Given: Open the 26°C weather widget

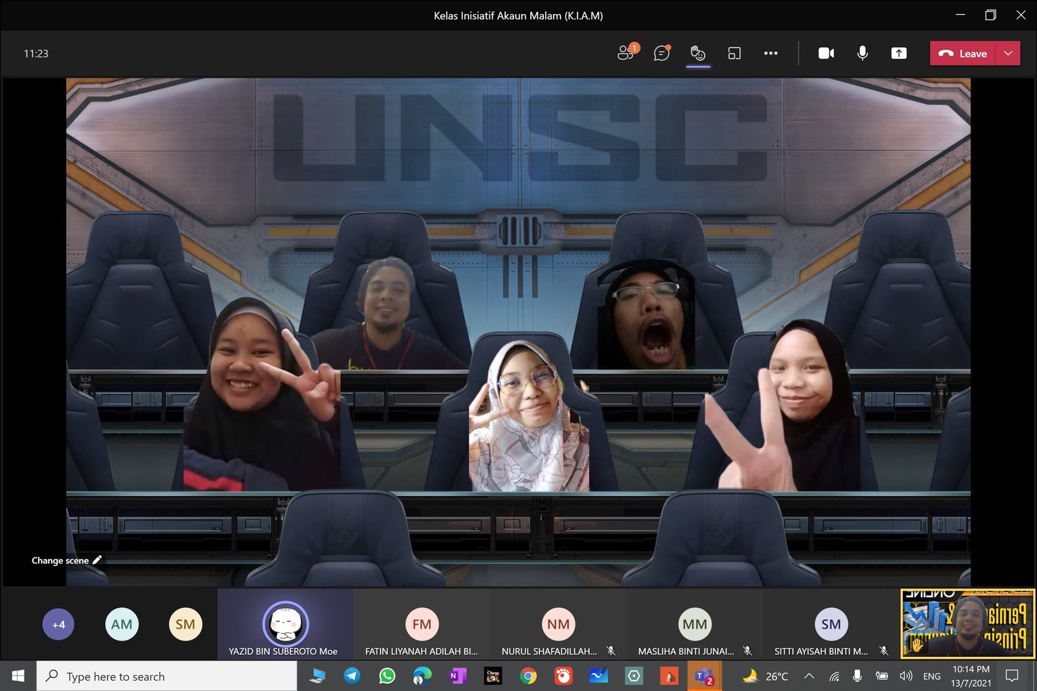Looking at the screenshot, I should pos(766,676).
